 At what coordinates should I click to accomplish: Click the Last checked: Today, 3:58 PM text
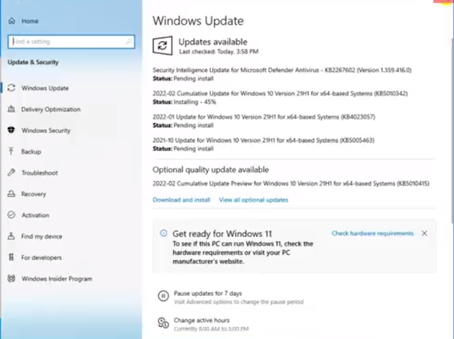(218, 52)
